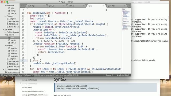Switch to the plan.js tab
Screen dimensions: 171x96
pyautogui.click(x=52, y=6)
